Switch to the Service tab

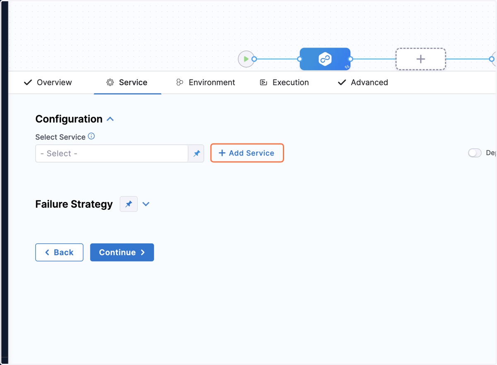point(127,82)
